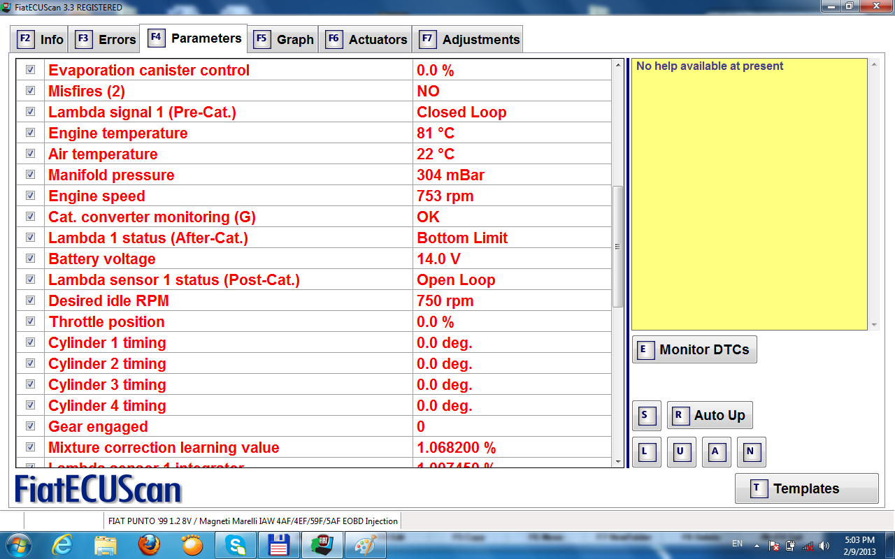Screen dimensions: 895x559
Task: Open Skype from the taskbar
Action: [235, 544]
